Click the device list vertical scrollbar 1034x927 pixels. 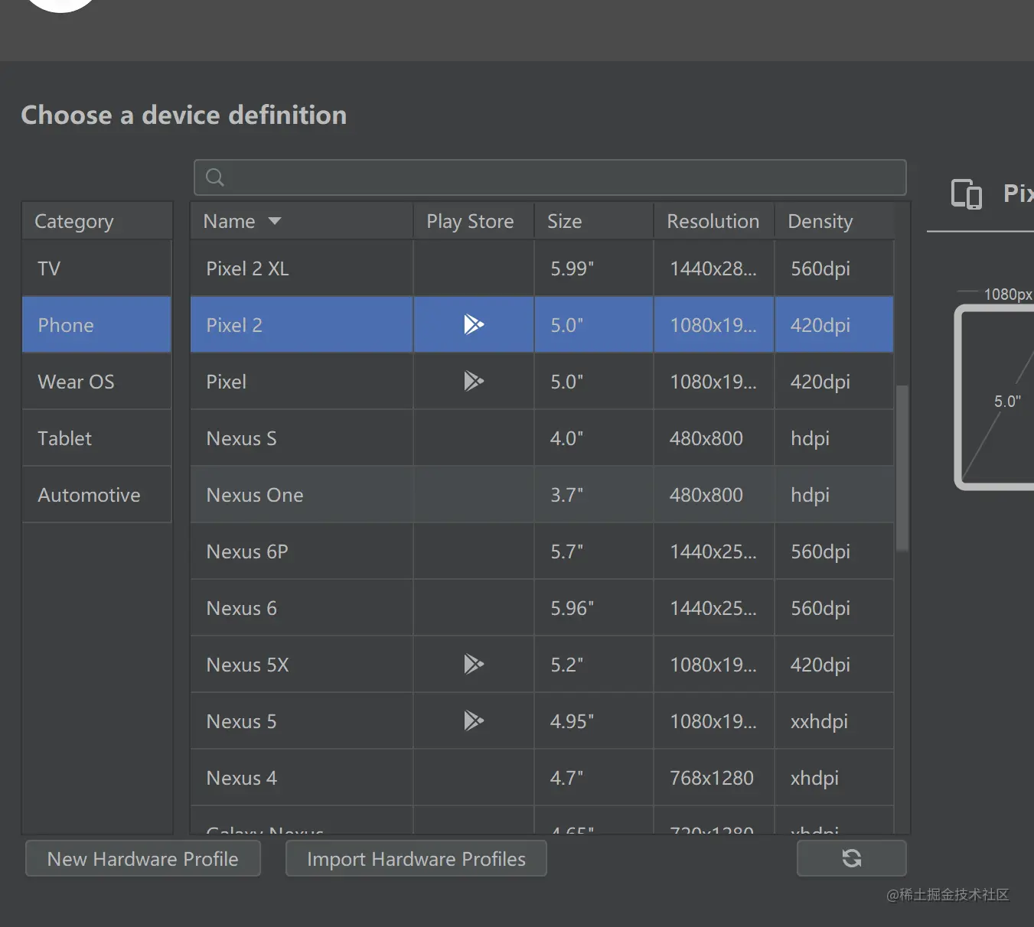click(902, 467)
